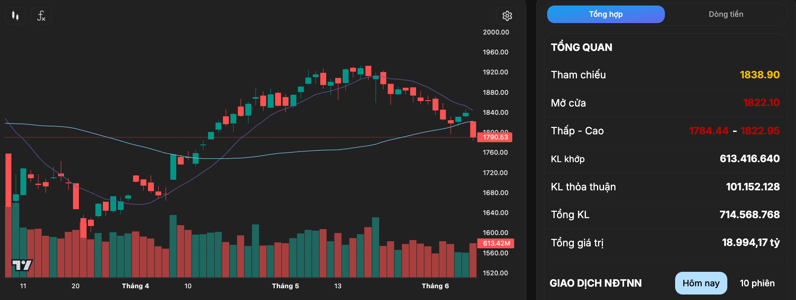Select Hôm nay period toggle

point(701,283)
